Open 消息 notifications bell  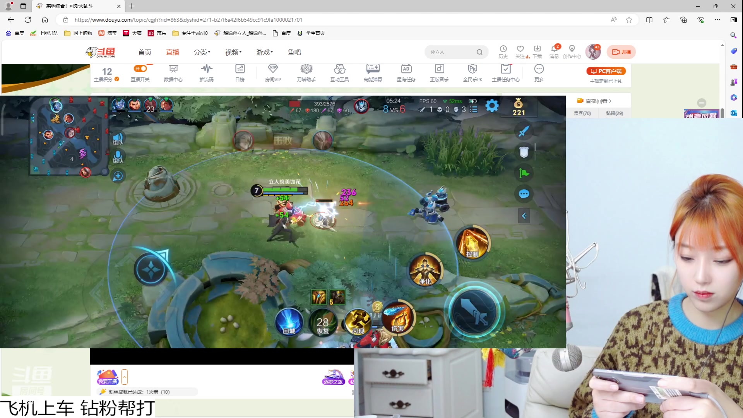[554, 51]
